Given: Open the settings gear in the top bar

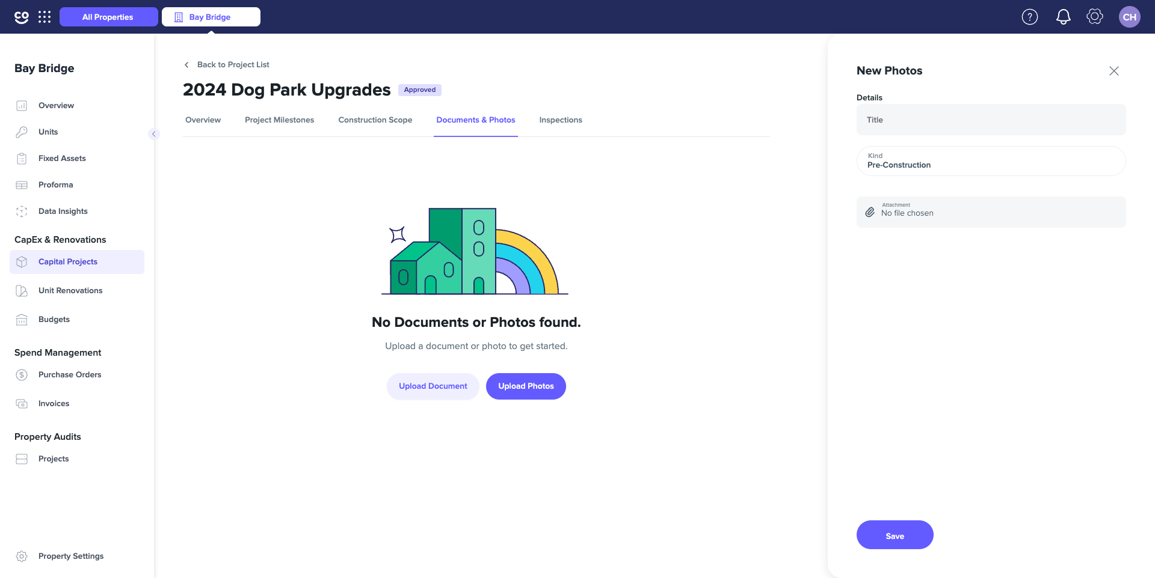Looking at the screenshot, I should coord(1095,17).
